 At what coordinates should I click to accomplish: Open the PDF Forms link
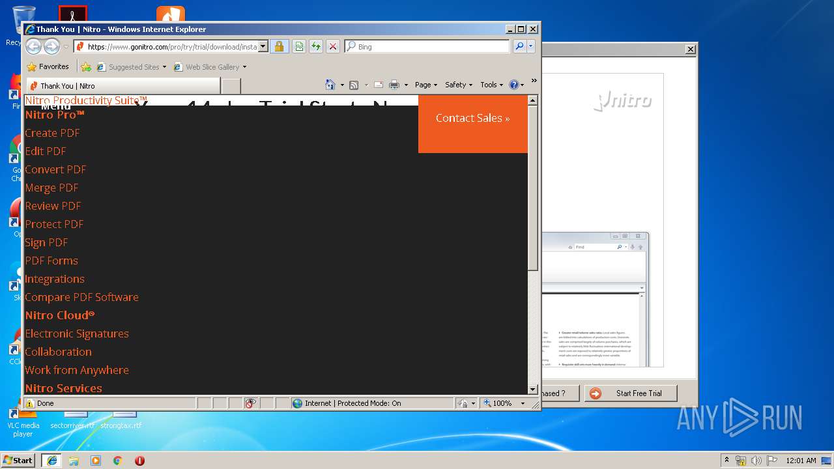pyautogui.click(x=51, y=261)
